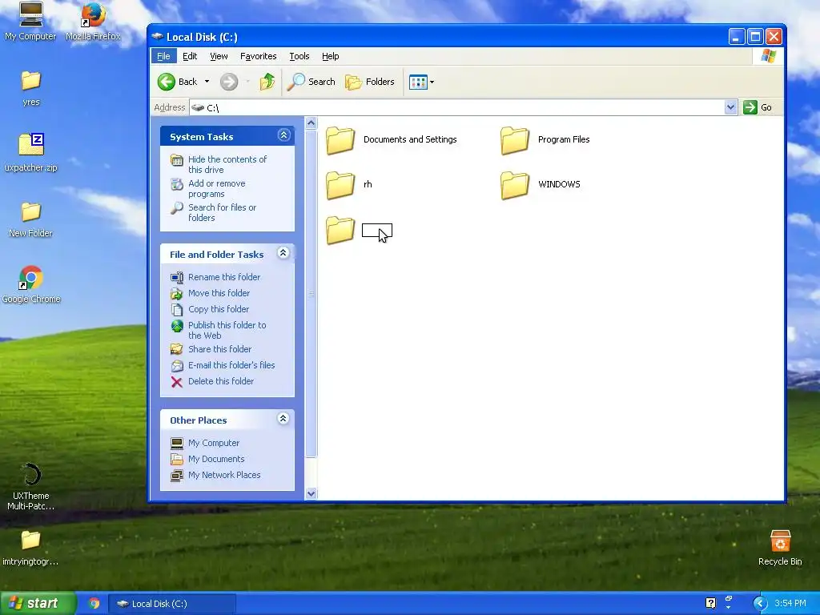Image resolution: width=820 pixels, height=615 pixels.
Task: Collapse the System Tasks panel
Action: point(283,135)
